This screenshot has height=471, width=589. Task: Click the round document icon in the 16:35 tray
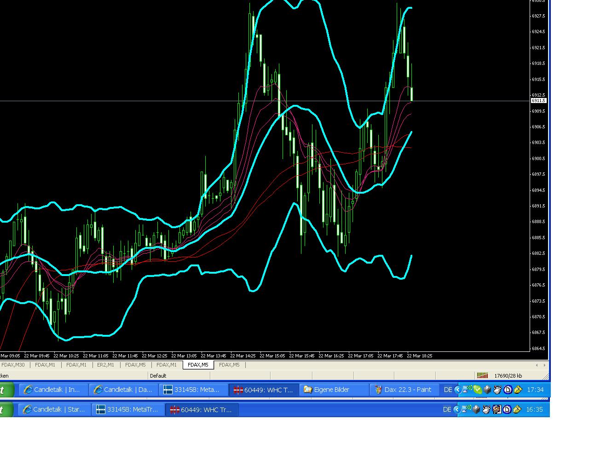[x=507, y=409]
